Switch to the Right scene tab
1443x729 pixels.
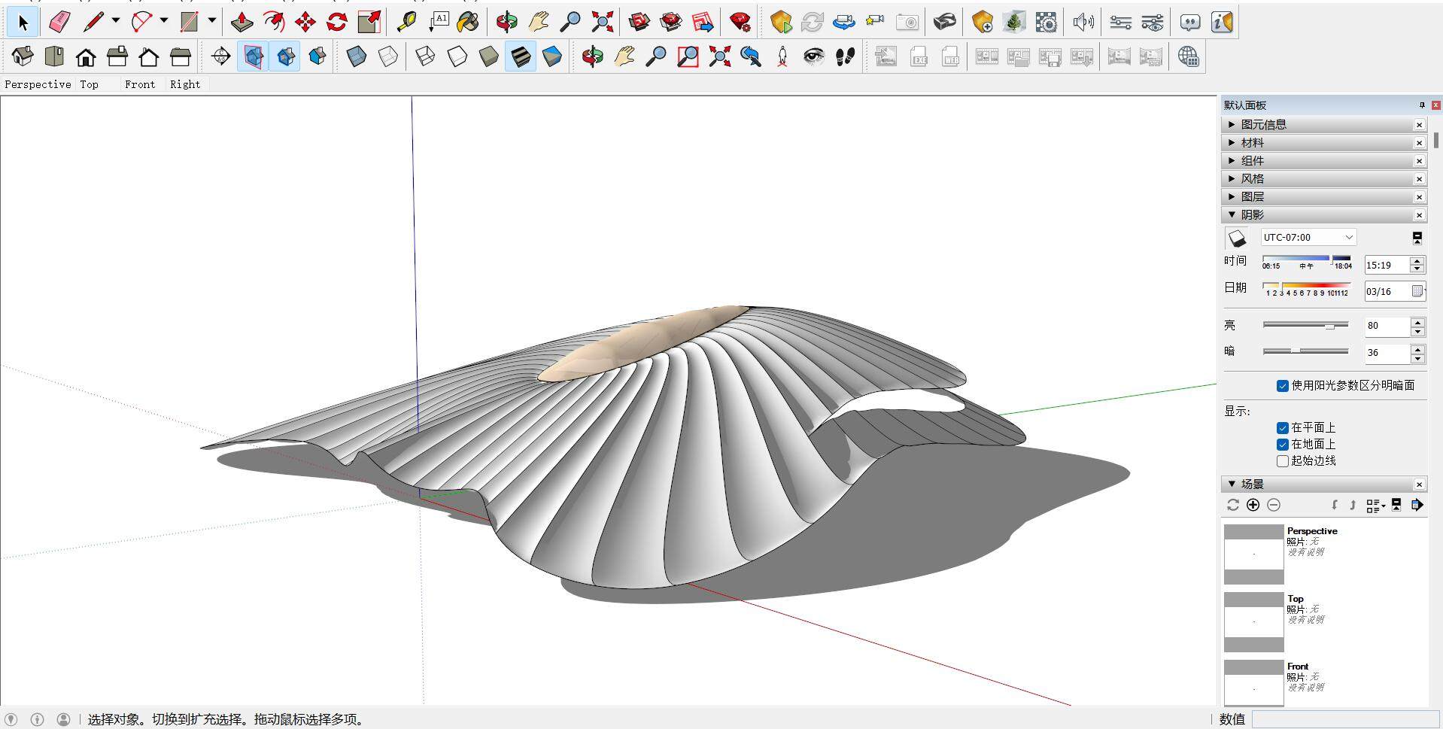pyautogui.click(x=185, y=84)
